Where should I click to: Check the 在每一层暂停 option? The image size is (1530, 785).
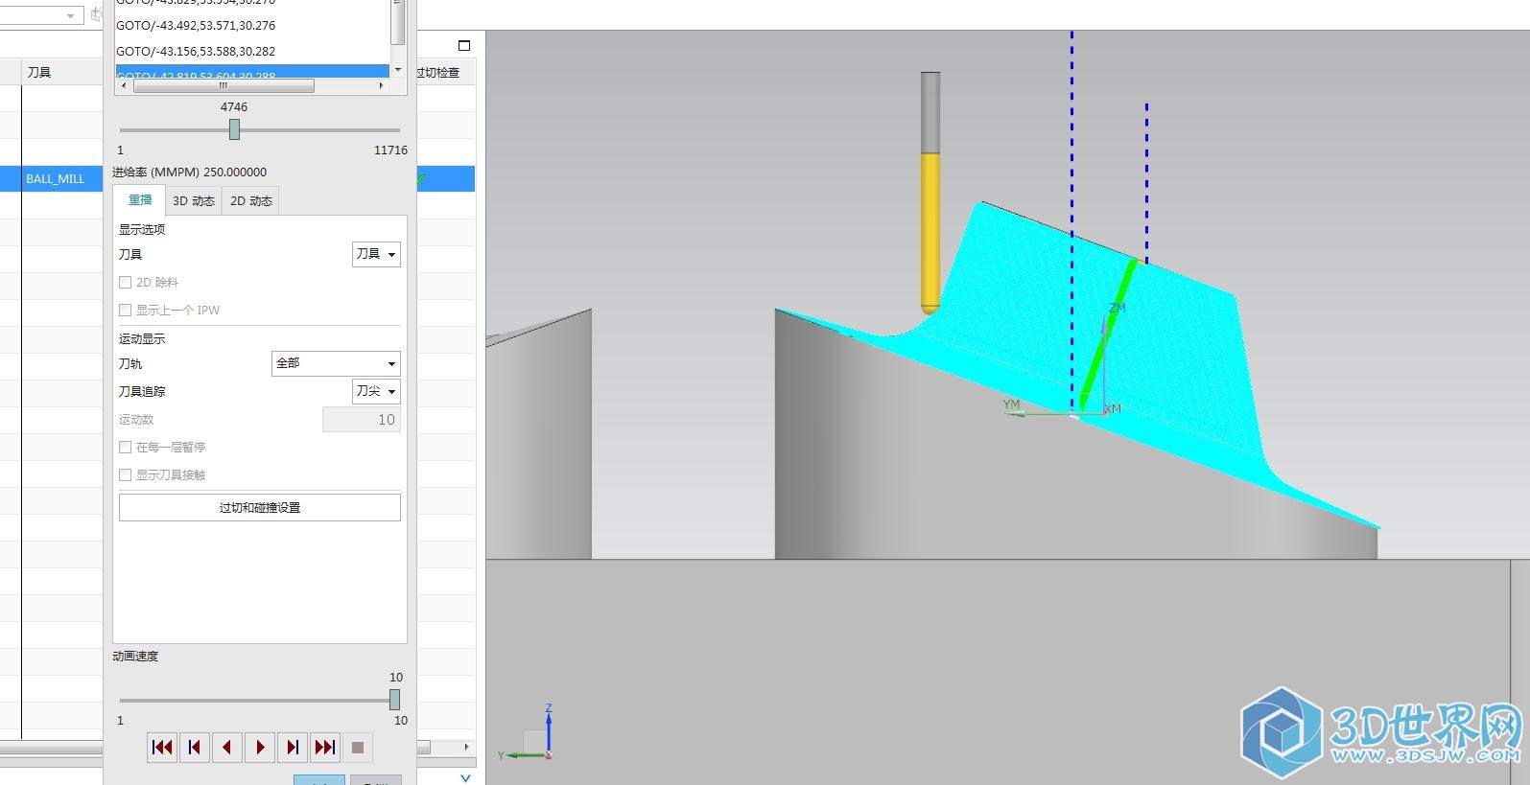tap(126, 448)
